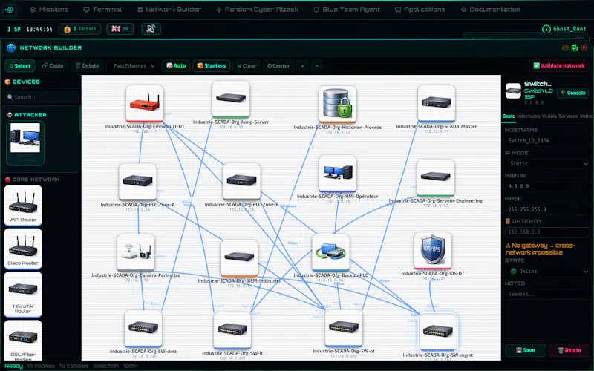Launch Random Cyber Attack
Image resolution: width=594 pixels, height=371 pixels.
257,10
